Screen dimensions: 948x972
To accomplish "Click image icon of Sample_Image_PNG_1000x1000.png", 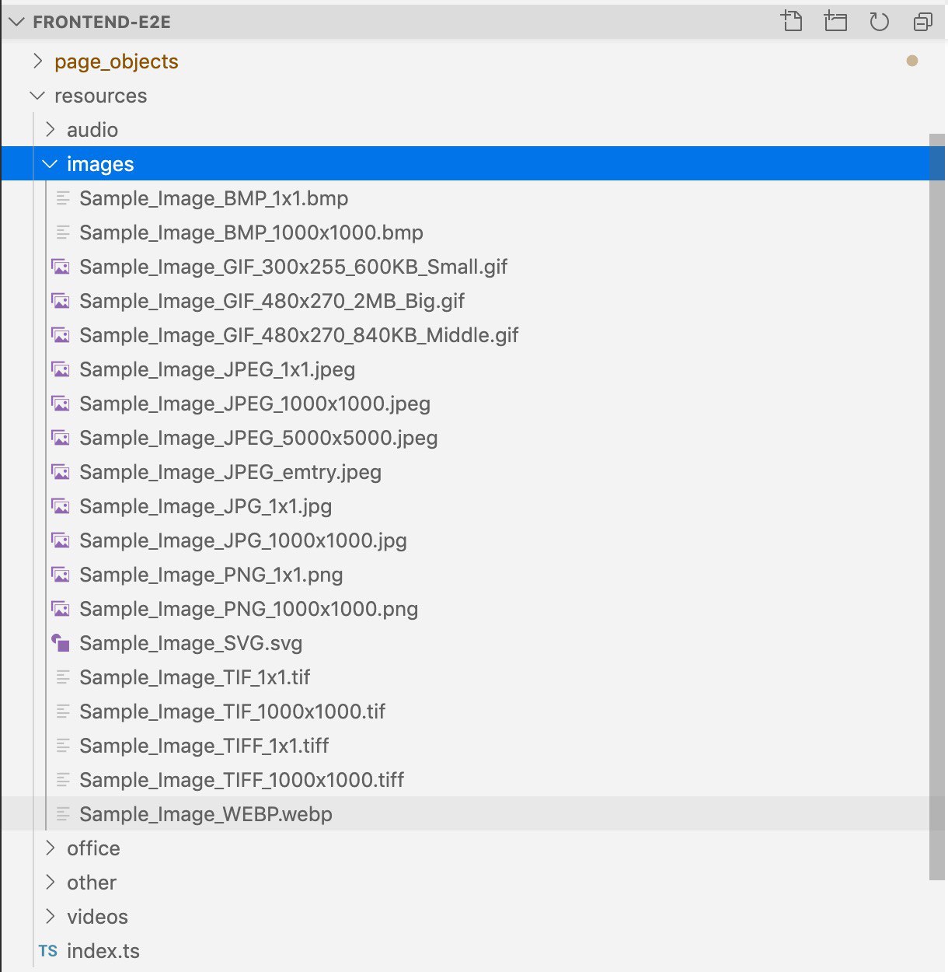I will point(61,609).
